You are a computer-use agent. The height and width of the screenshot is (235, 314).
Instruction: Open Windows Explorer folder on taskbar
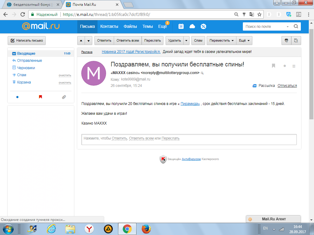[x=70, y=229]
